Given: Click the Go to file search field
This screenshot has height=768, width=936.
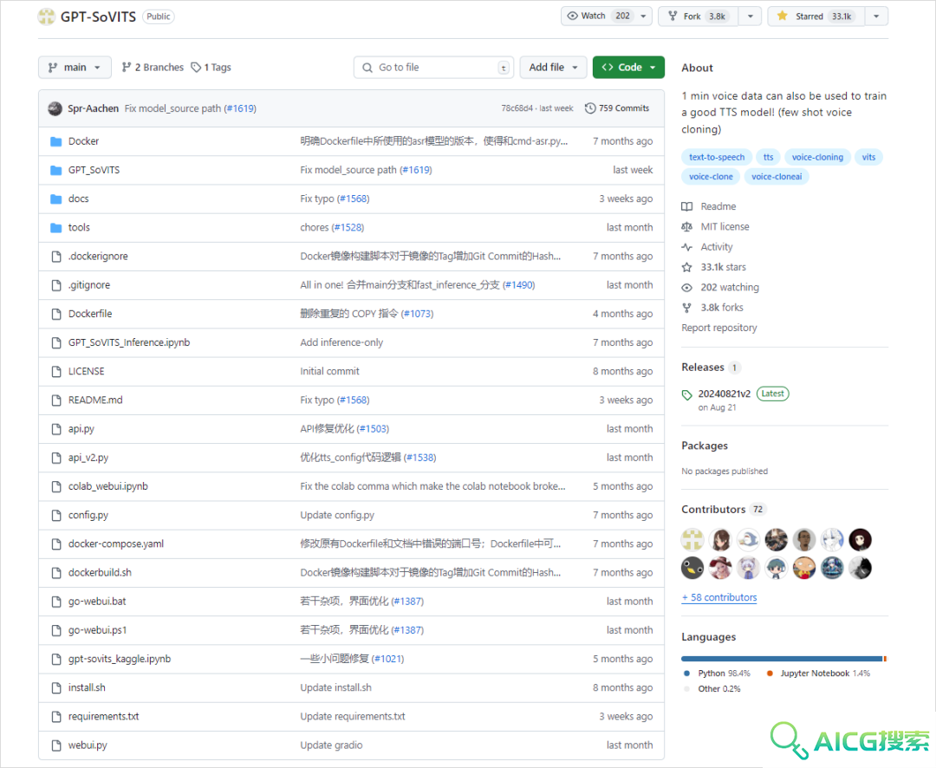Looking at the screenshot, I should 434,68.
